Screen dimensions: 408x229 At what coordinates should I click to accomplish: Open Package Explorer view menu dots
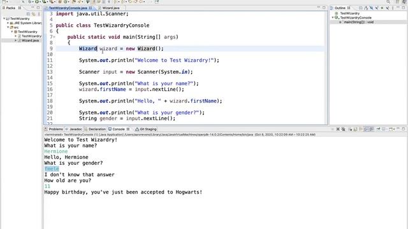coord(39,14)
